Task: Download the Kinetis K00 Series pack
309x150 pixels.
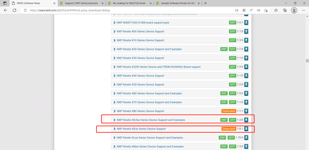Action: [246, 31]
